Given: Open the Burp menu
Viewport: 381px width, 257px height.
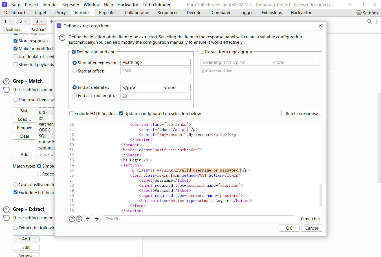Looking at the screenshot, I should pyautogui.click(x=16, y=5).
